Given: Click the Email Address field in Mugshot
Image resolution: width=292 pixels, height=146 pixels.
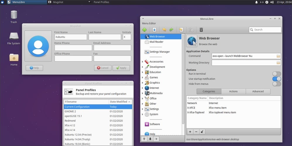Looking at the screenshot, I should (x=112, y=48).
